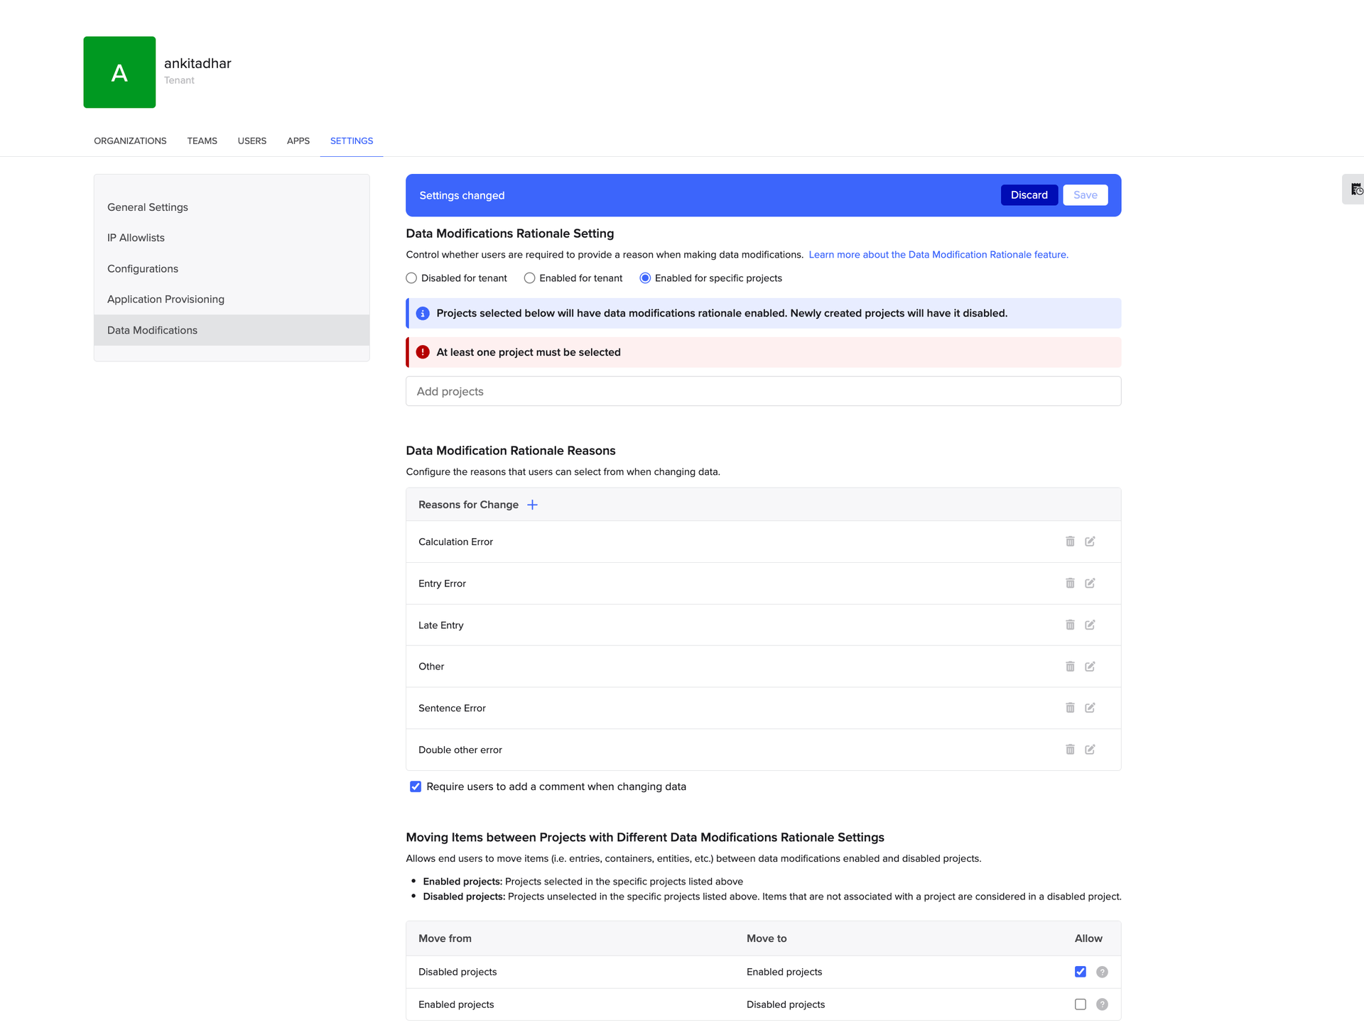Viewport: 1364px width, 1025px height.
Task: Open the Add projects field
Action: click(763, 391)
